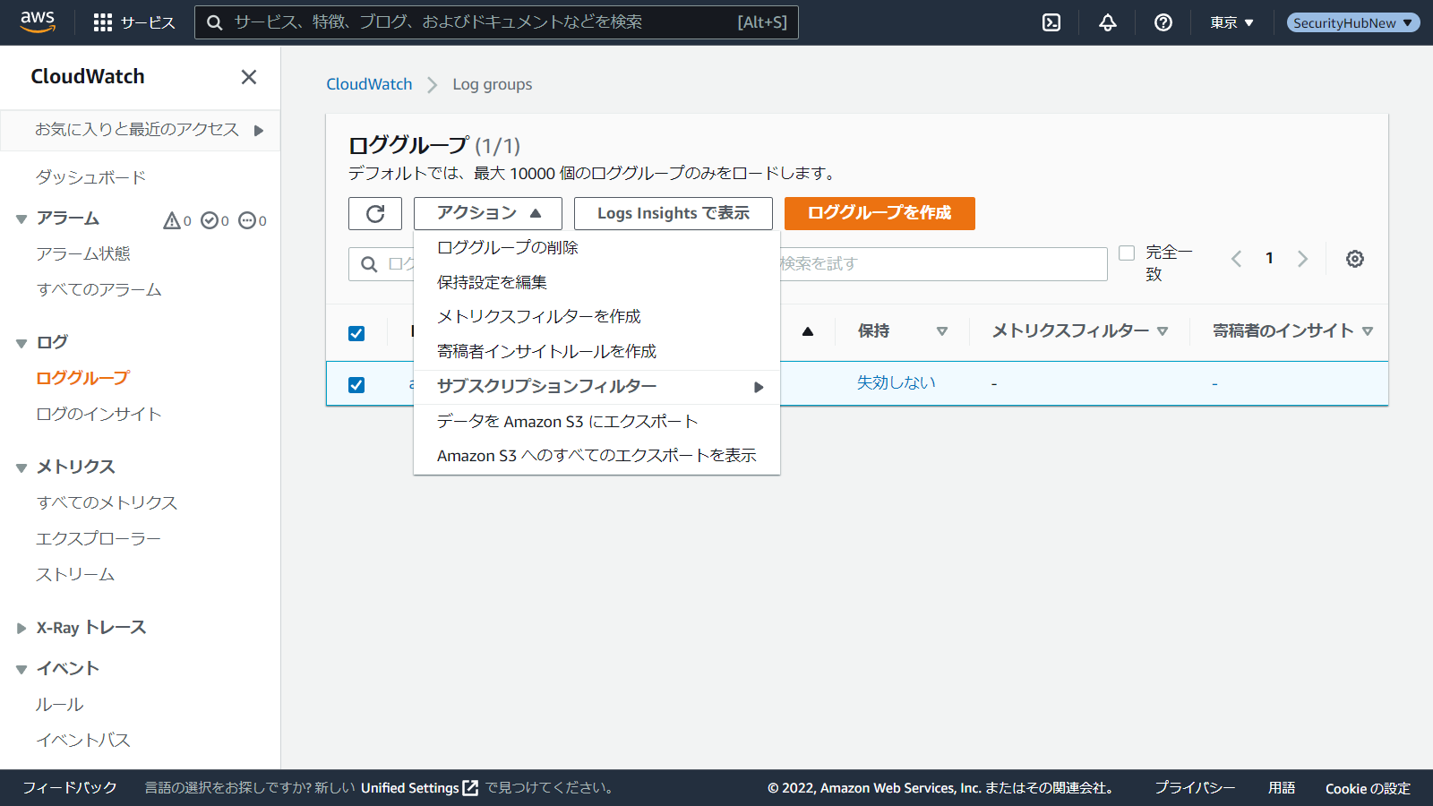This screenshot has height=806, width=1433.
Task: Select ログループの削除 from actions menu
Action: click(x=507, y=247)
